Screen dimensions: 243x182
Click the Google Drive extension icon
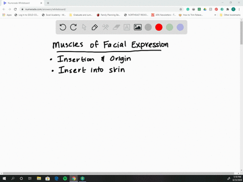(x=205, y=9)
